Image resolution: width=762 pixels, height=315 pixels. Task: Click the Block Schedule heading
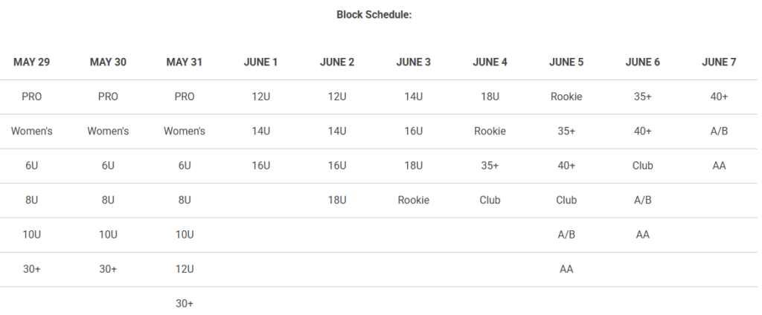coord(374,14)
